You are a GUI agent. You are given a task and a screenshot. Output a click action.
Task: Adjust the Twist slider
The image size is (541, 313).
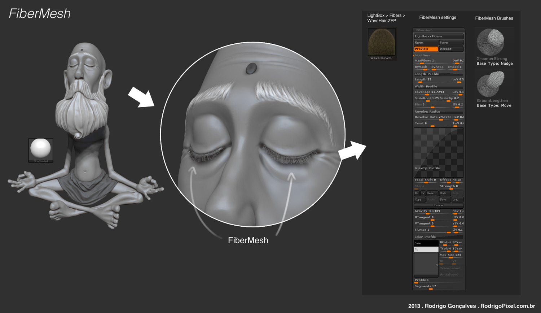tap(432, 123)
